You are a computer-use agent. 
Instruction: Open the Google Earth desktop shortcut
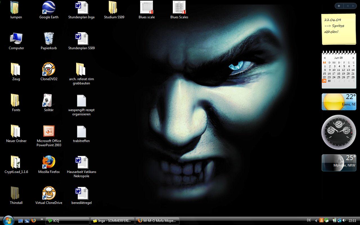(49, 8)
